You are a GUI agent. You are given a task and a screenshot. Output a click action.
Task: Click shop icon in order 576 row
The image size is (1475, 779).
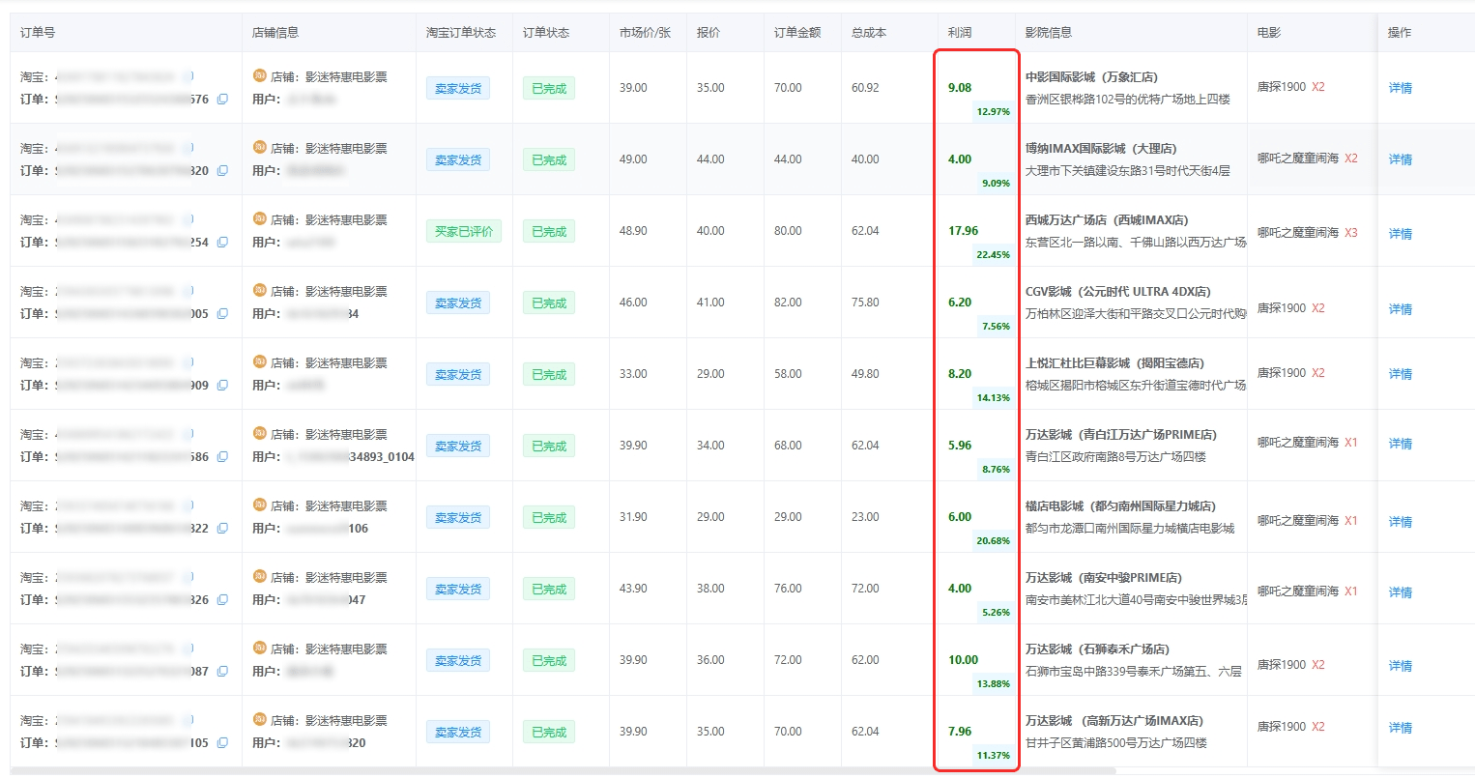pyautogui.click(x=259, y=75)
